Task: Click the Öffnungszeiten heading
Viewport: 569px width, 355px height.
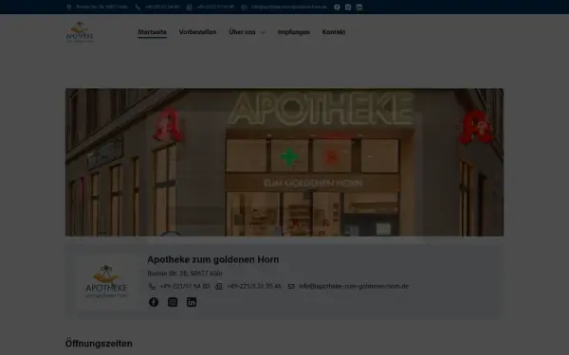Action: (x=99, y=344)
